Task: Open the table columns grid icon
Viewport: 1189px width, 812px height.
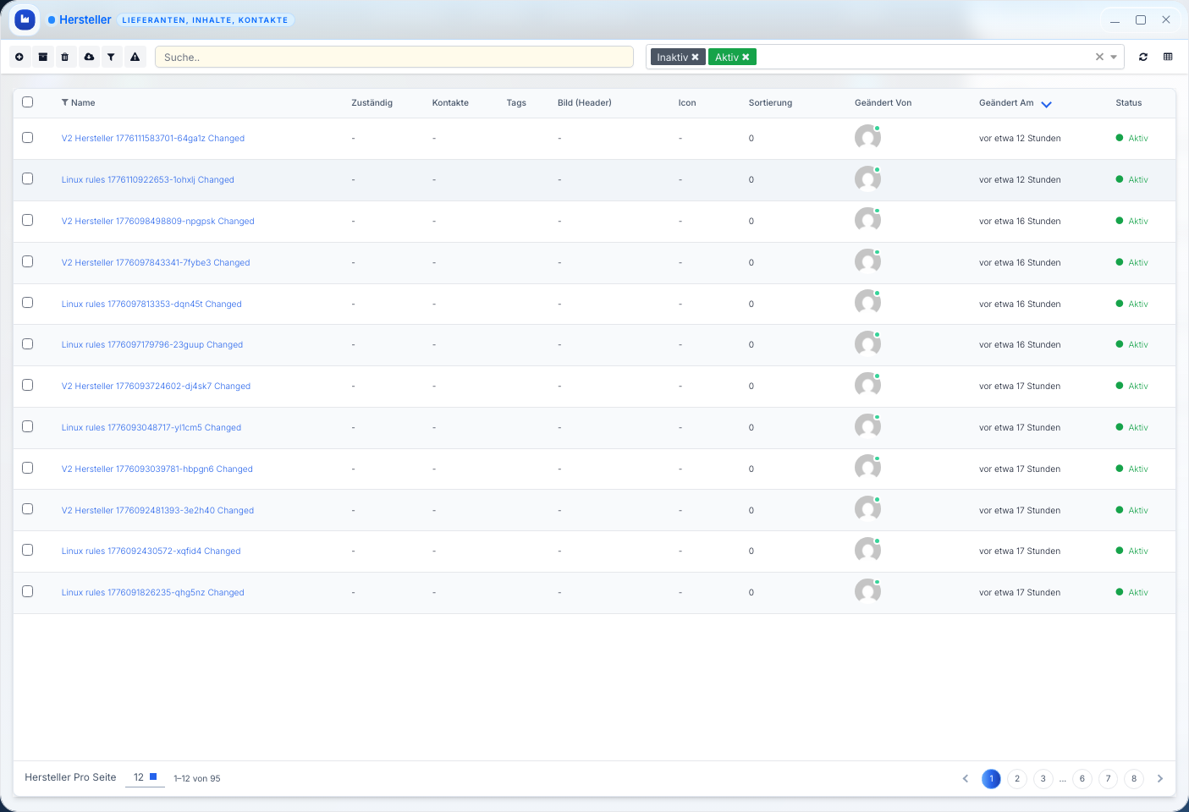Action: 1168,57
